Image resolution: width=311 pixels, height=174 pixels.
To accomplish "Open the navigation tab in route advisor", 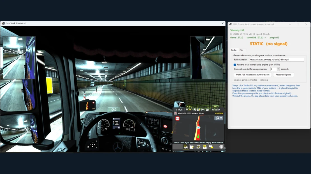I will point(185,147).
